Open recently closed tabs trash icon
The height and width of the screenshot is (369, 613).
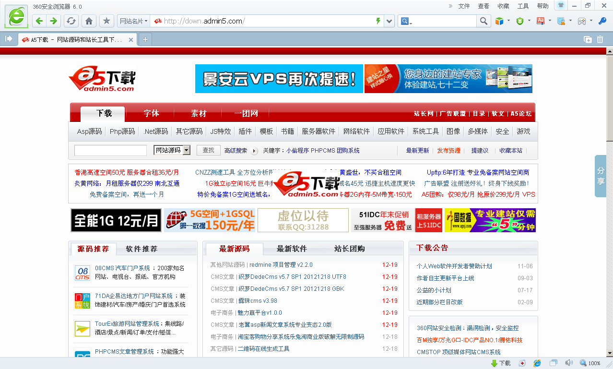click(x=600, y=39)
